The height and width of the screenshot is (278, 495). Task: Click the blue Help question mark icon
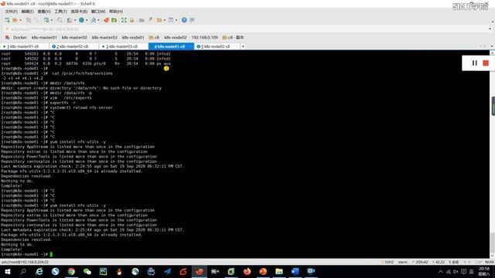(184, 20)
